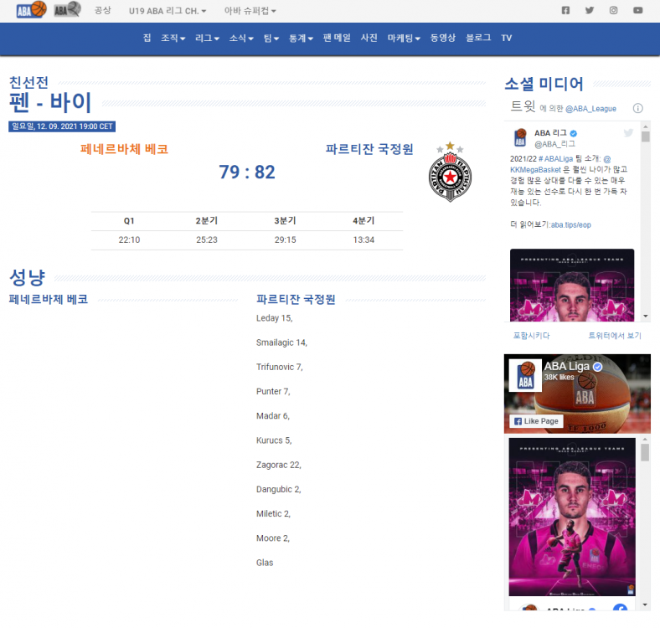Click the Twitter widget info icon
660x628 pixels.
pos(637,108)
